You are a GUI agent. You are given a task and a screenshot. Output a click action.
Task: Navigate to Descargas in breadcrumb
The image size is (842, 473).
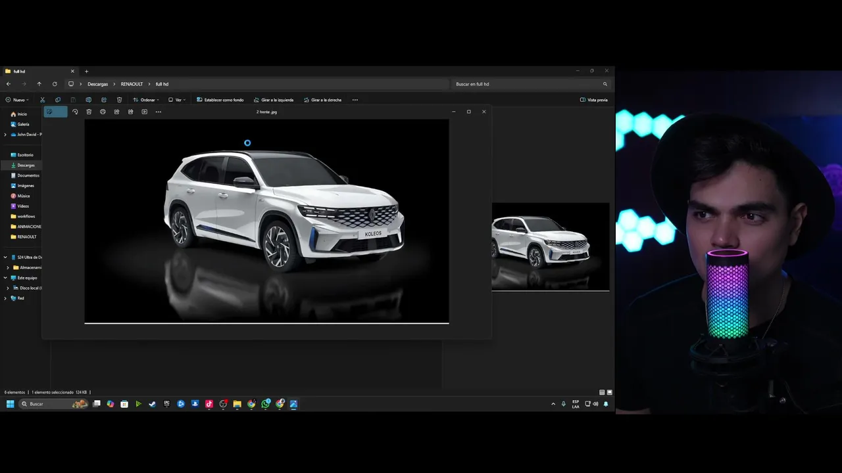97,84
